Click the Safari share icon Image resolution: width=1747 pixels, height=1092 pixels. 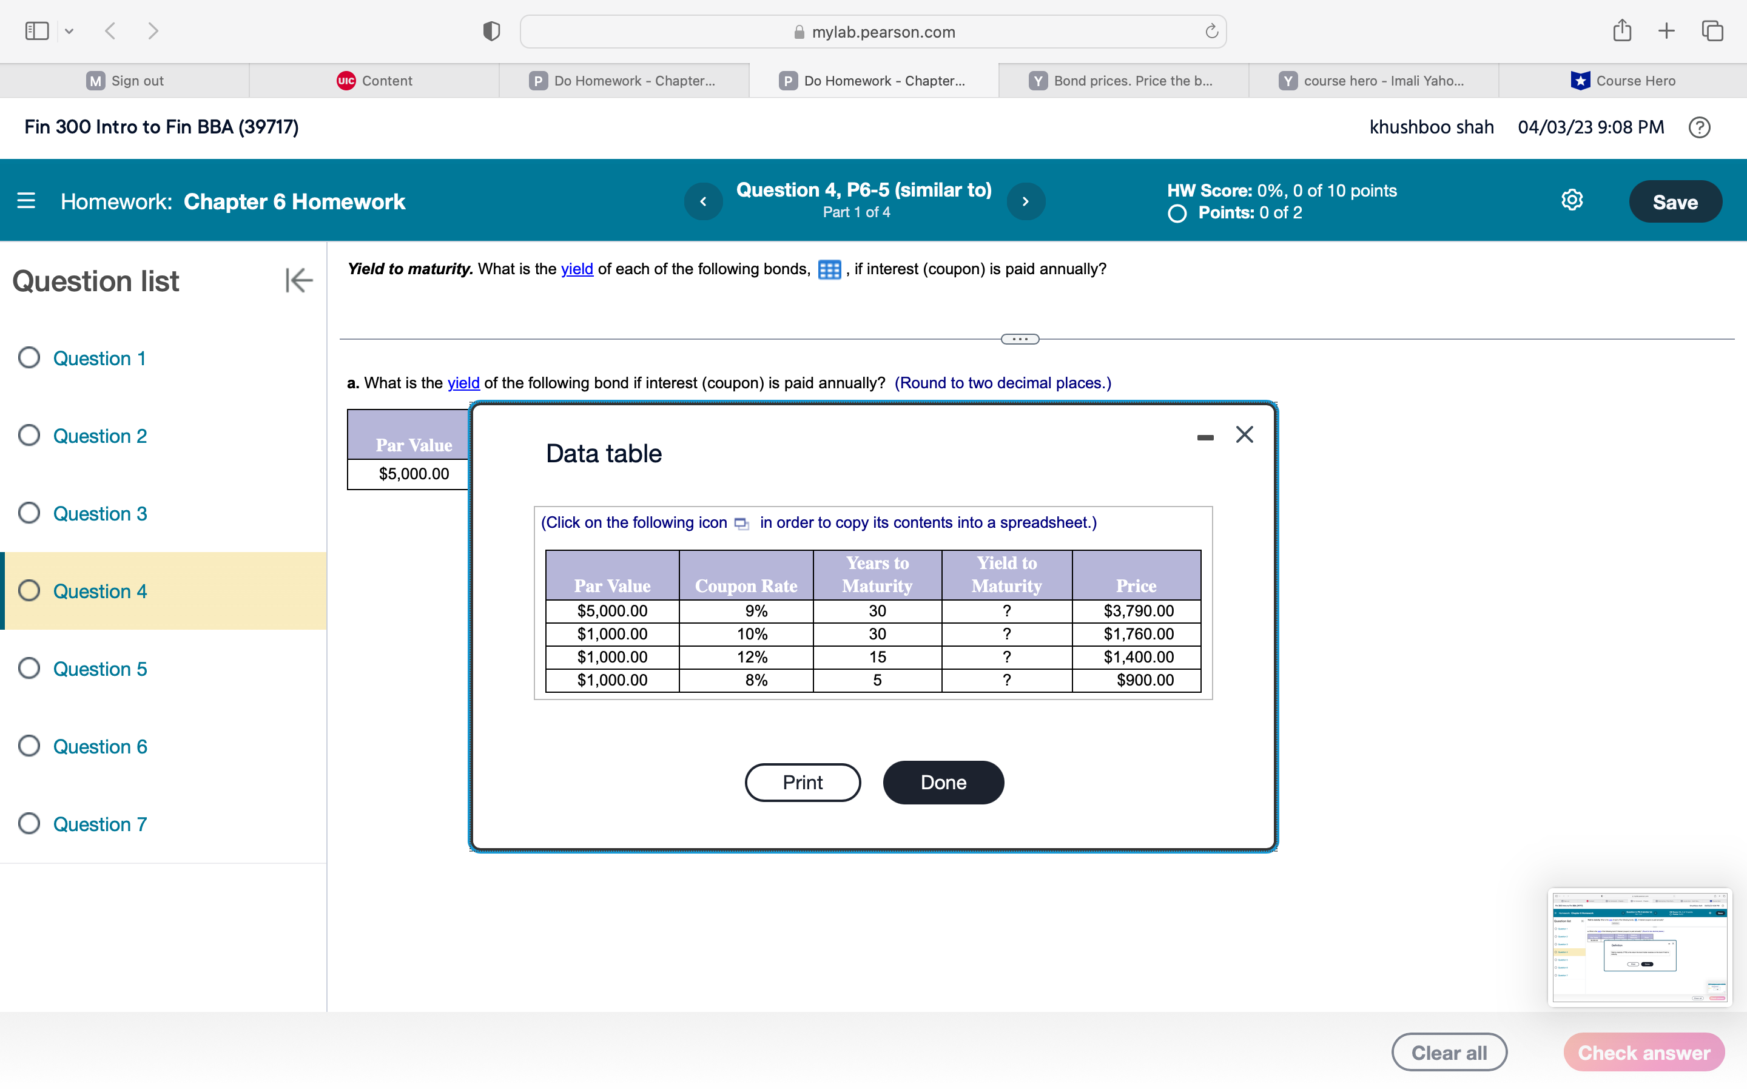1621,31
